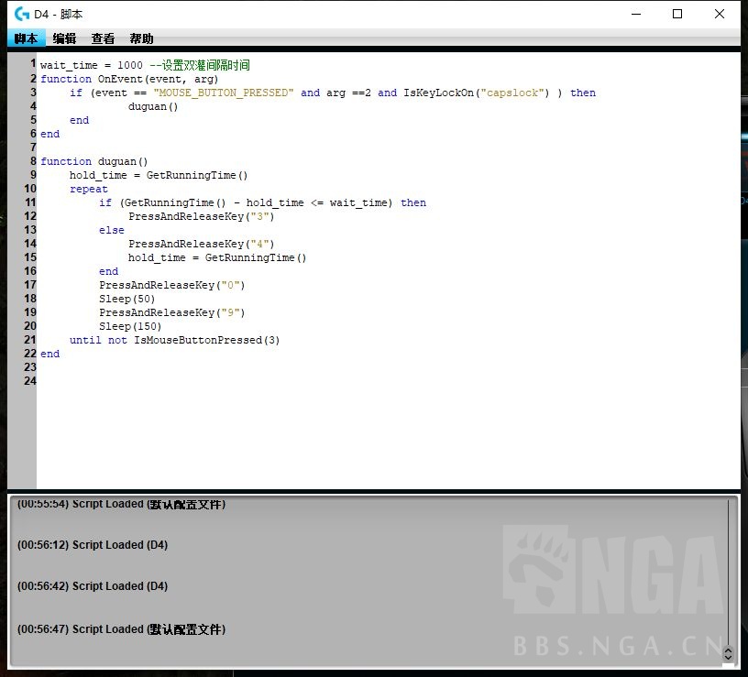748x677 pixels.
Task: Open the 编辑 menu
Action: coord(64,38)
